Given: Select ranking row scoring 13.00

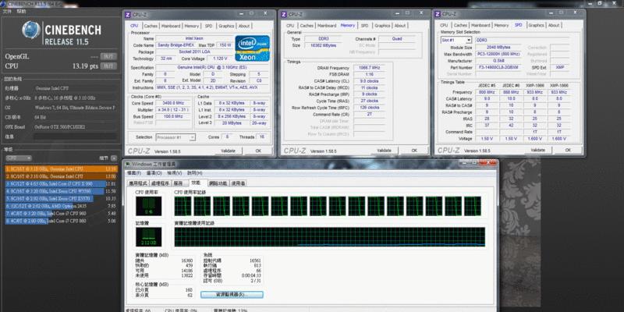Looking at the screenshot, I should click(62, 176).
